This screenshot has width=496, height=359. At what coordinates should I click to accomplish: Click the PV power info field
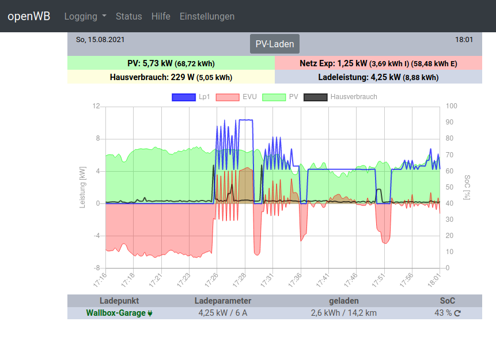(171, 63)
